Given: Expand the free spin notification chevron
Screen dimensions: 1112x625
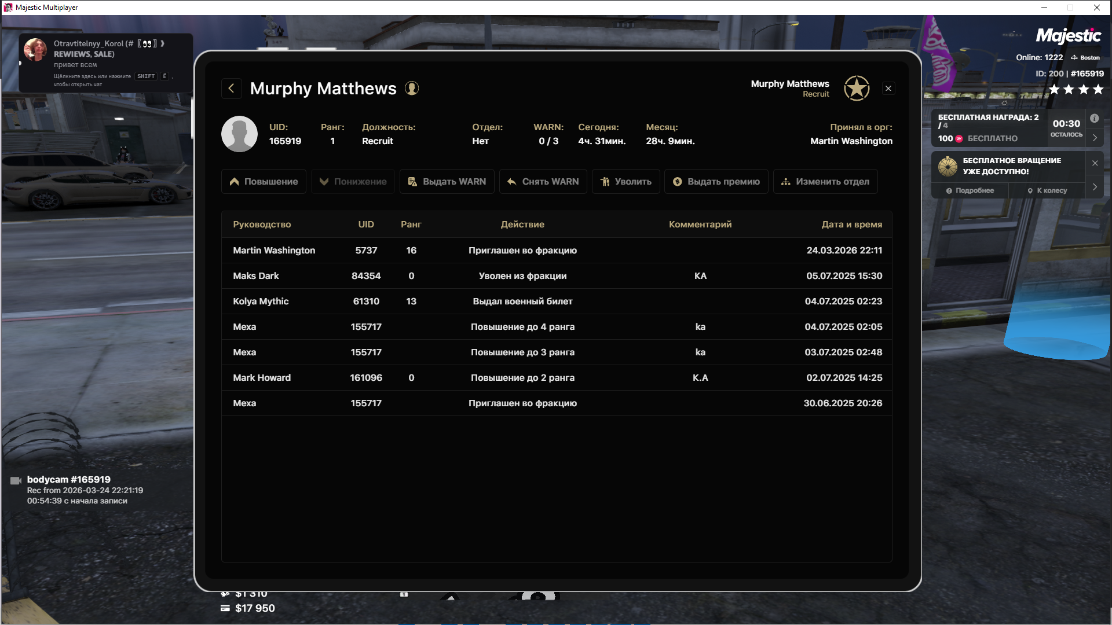Looking at the screenshot, I should [1095, 187].
